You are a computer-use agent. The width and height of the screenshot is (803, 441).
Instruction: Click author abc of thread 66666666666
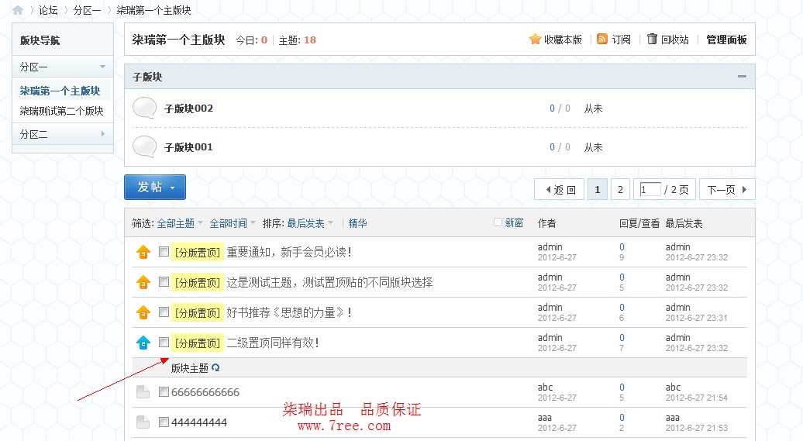(x=546, y=388)
